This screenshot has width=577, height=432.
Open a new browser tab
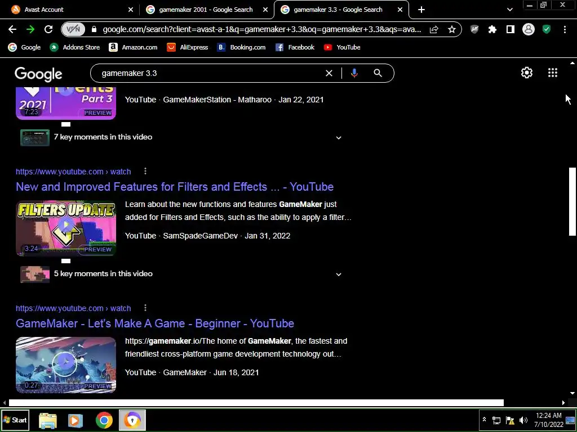421,10
